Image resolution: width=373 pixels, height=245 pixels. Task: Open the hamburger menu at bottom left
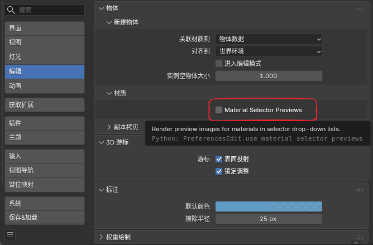pyautogui.click(x=10, y=234)
